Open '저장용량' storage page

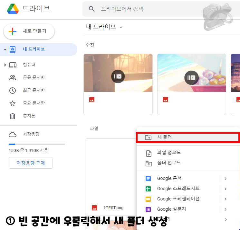31,134
